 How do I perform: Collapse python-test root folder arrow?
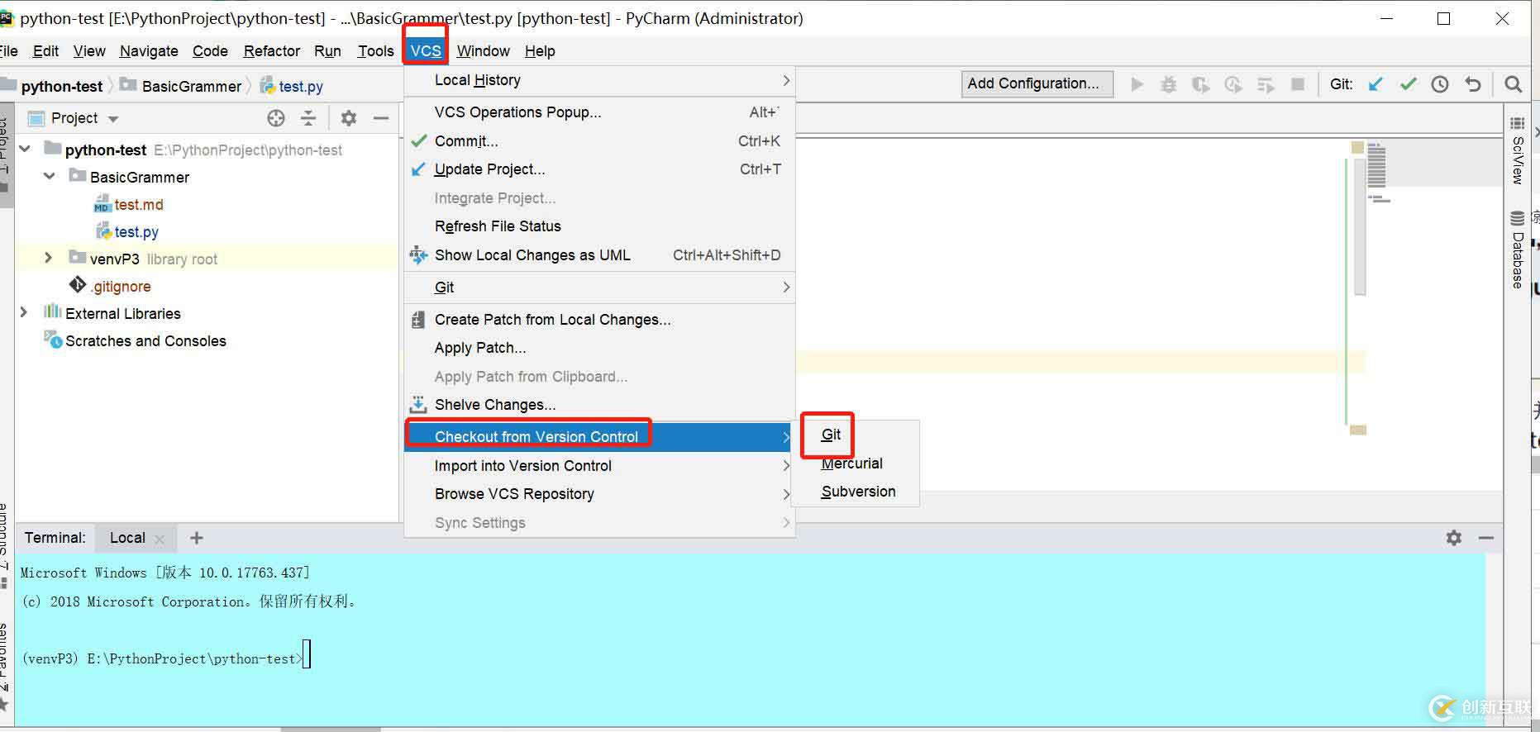click(25, 150)
